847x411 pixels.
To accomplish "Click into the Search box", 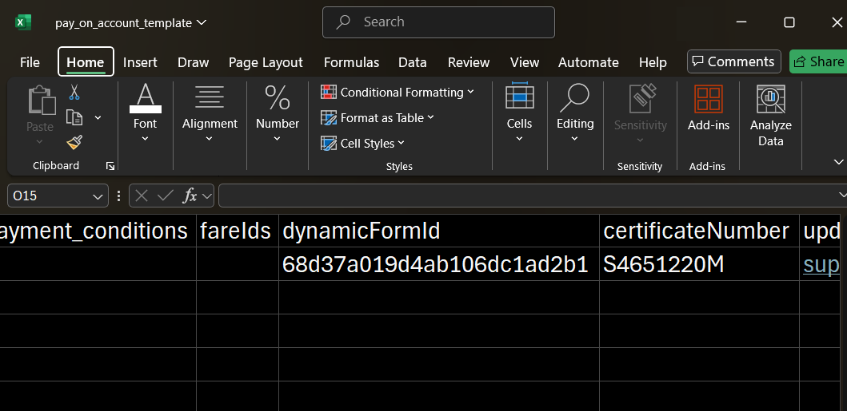I will 438,22.
